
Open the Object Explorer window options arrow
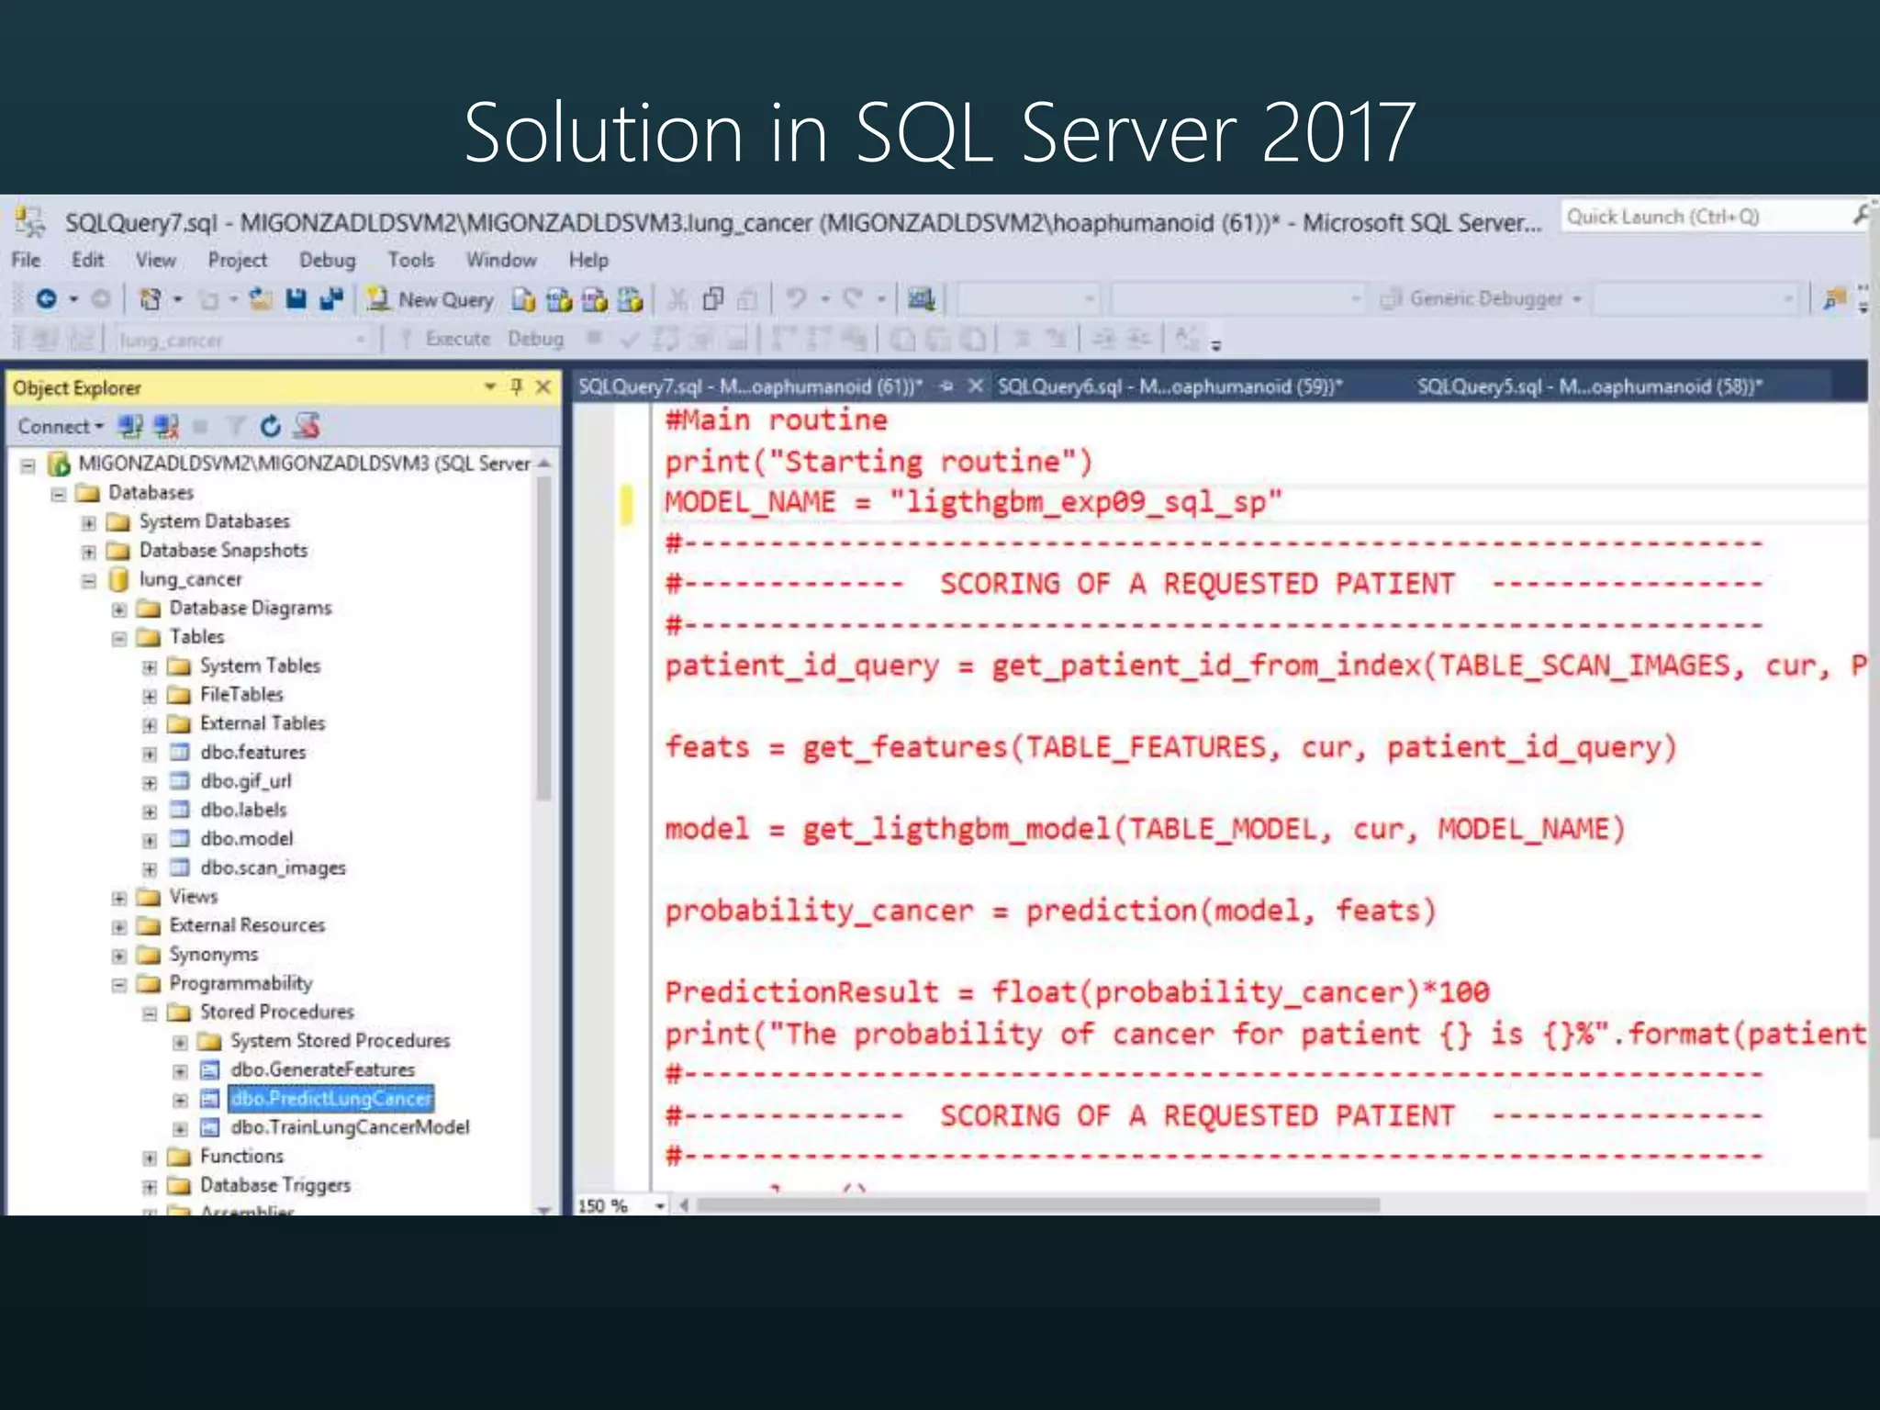point(490,387)
